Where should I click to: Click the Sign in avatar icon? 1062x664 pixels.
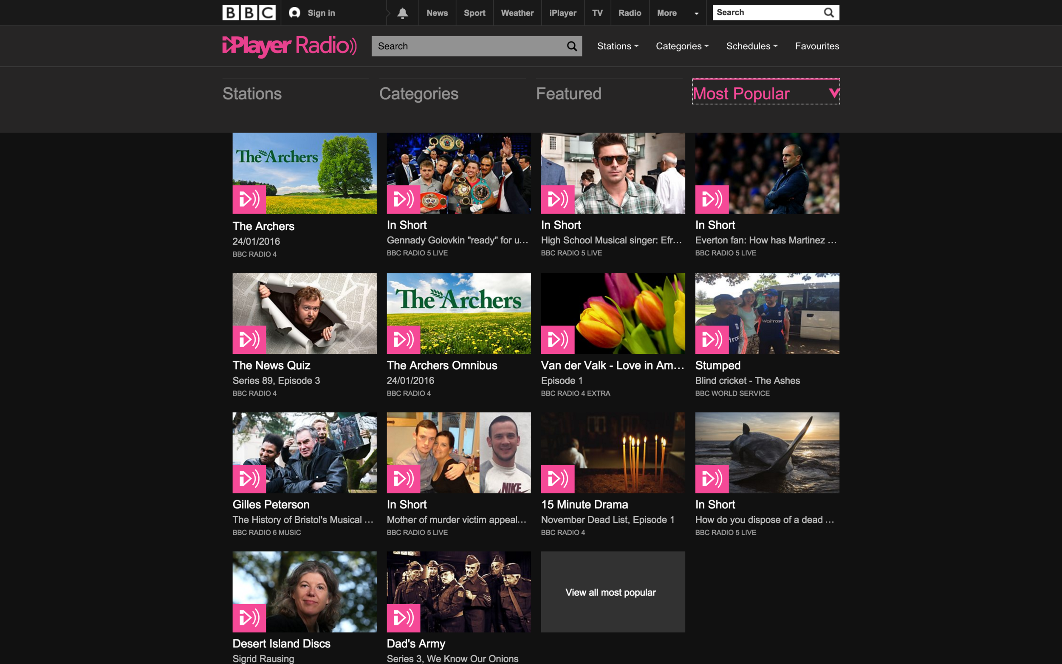[294, 13]
